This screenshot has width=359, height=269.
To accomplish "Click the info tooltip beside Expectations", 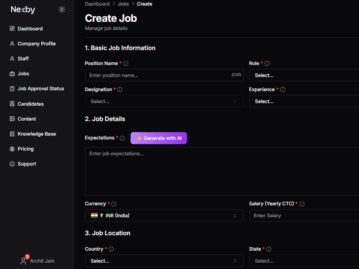I will pos(123,138).
